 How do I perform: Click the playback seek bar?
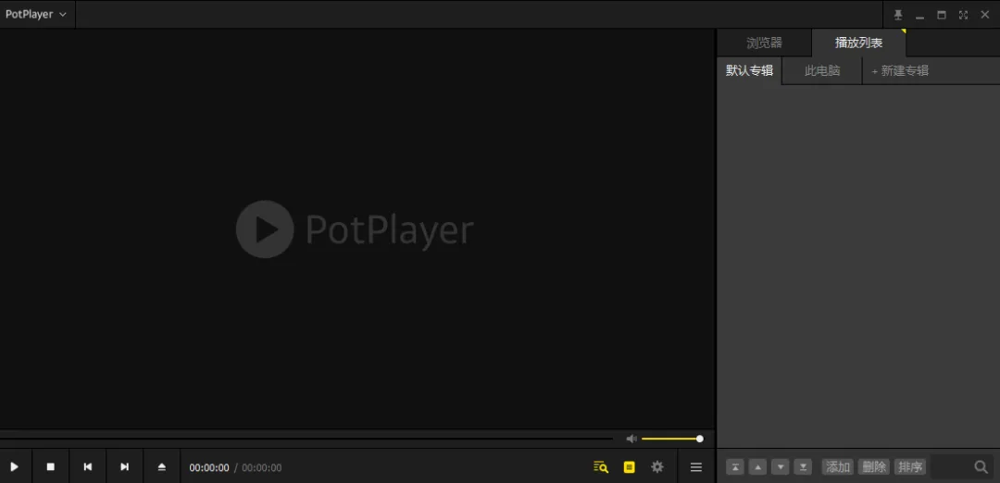coord(306,439)
